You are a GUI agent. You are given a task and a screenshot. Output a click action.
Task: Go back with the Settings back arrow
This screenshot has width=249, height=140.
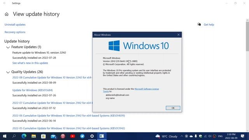(5, 3)
